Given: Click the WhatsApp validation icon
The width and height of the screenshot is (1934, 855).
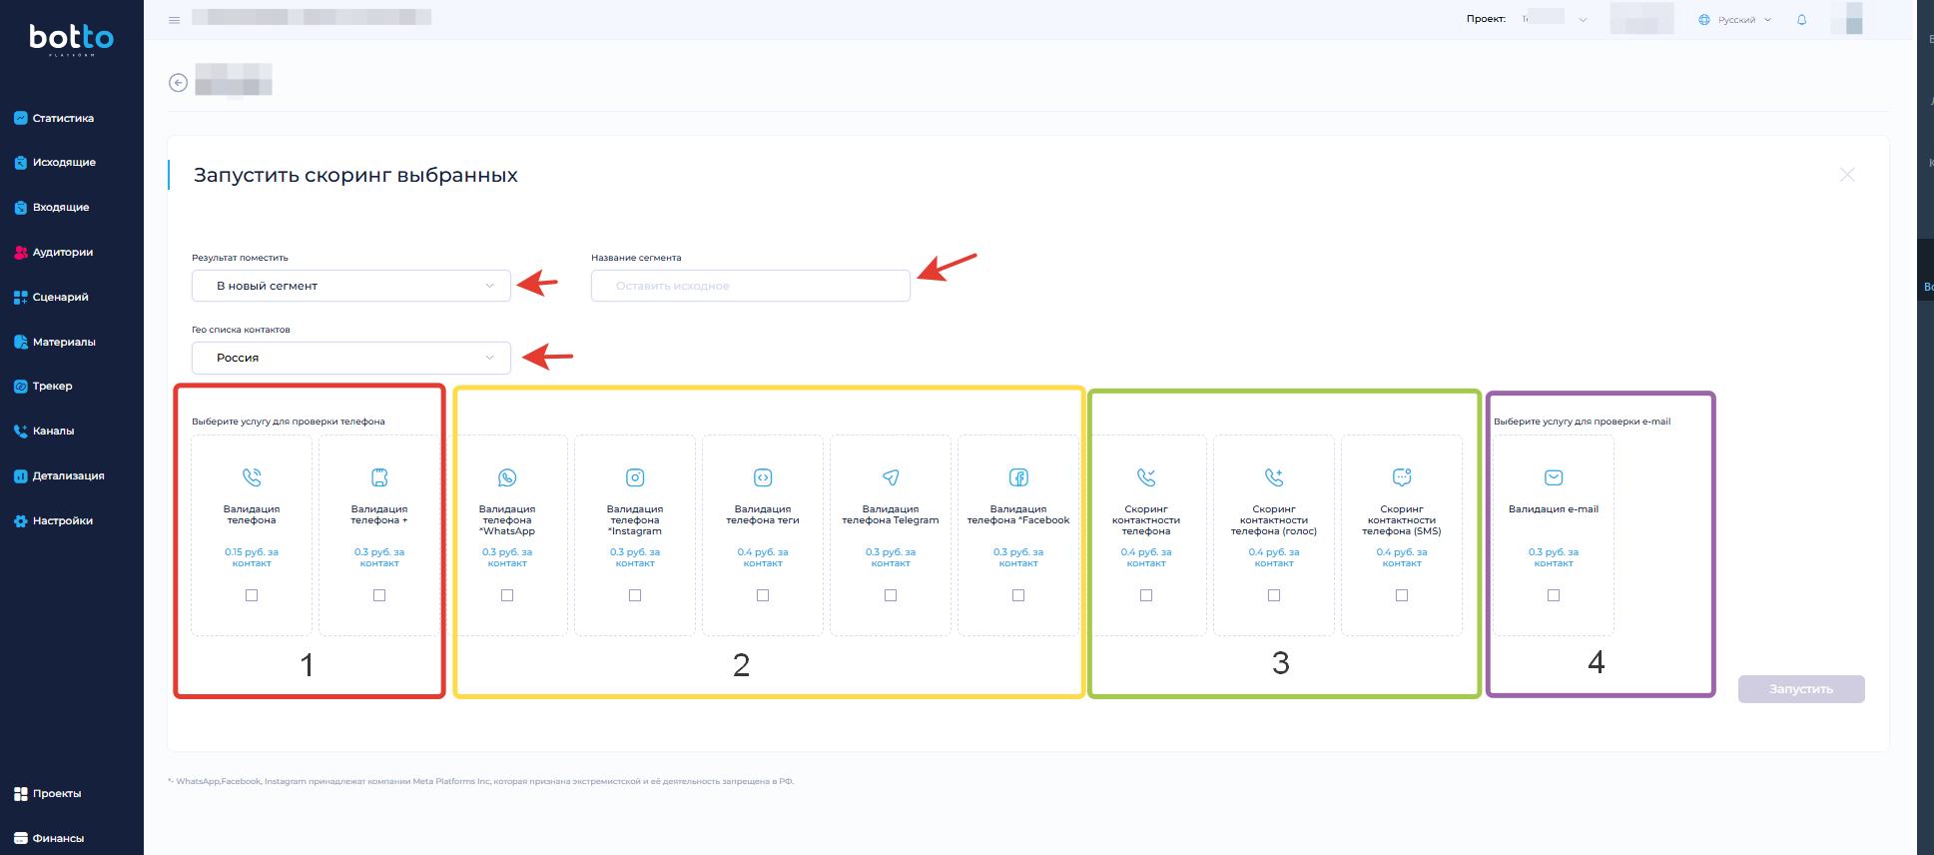Looking at the screenshot, I should coord(507,477).
